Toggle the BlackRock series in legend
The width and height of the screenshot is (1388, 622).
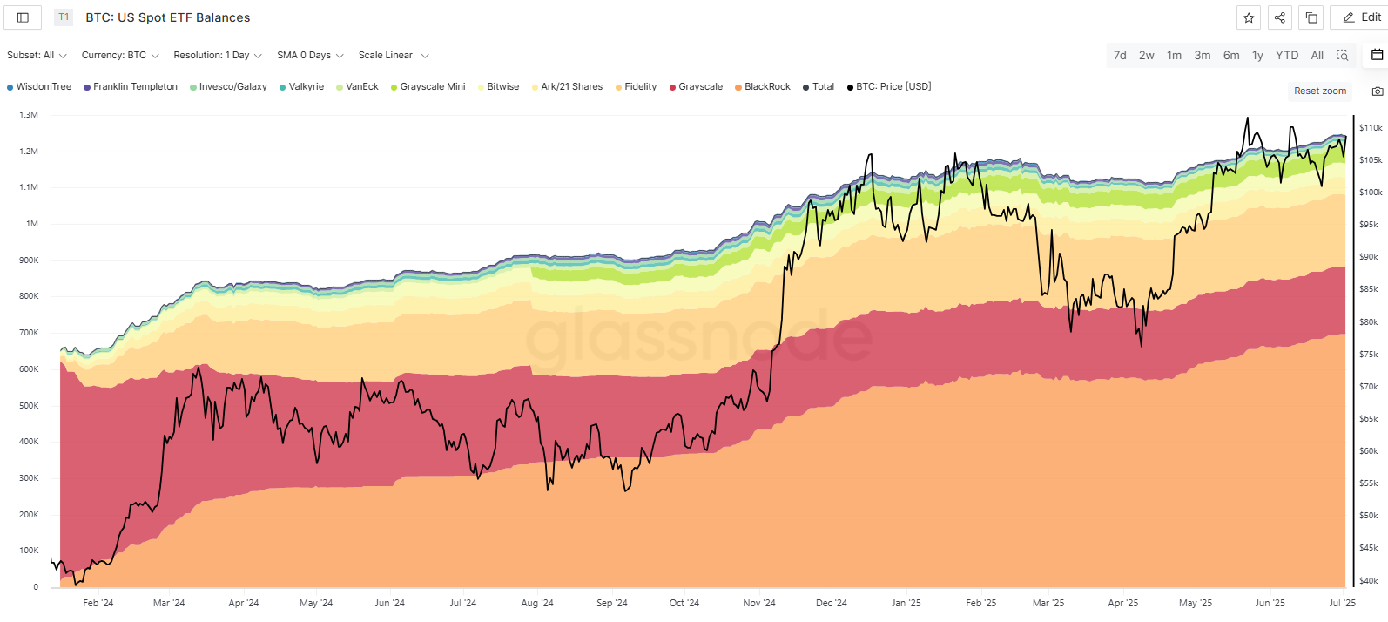[763, 87]
